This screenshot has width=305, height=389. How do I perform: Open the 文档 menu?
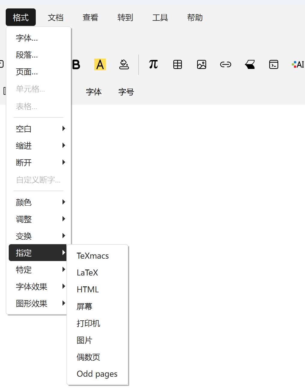tap(56, 17)
